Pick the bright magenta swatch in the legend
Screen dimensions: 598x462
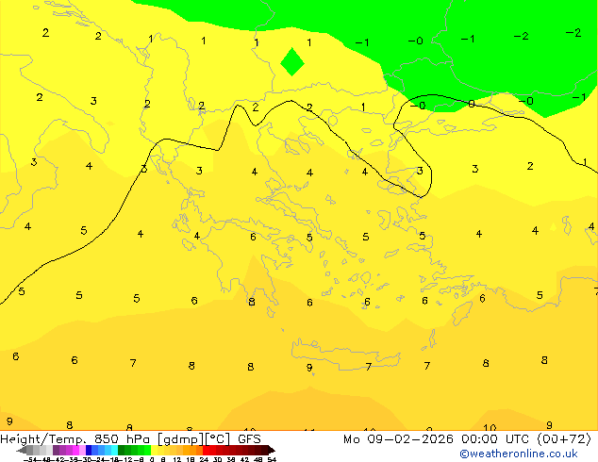75,450
